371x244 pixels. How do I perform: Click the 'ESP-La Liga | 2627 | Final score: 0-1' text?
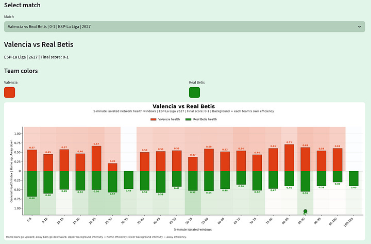click(x=36, y=57)
